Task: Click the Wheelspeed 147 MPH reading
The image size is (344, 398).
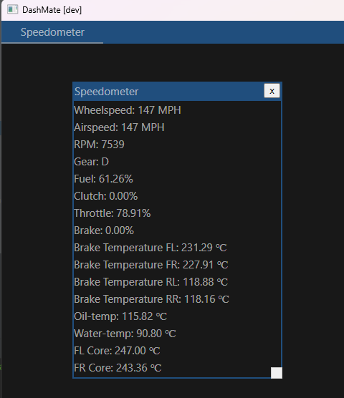Action: click(x=128, y=110)
